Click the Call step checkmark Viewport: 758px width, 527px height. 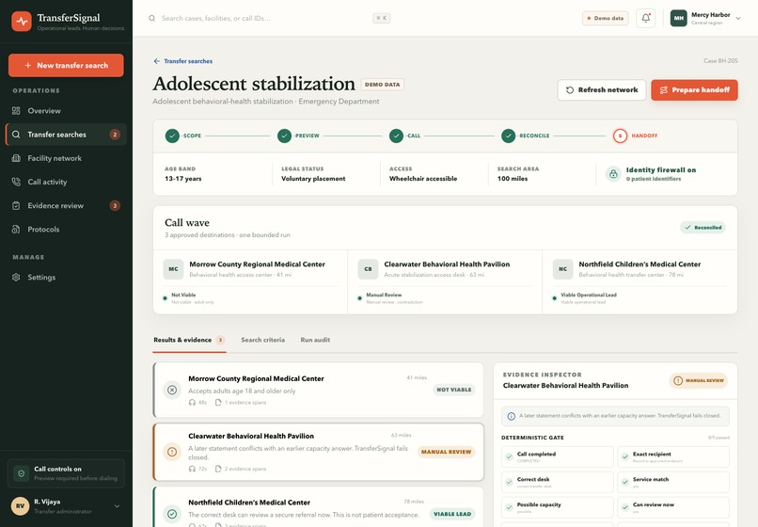click(x=397, y=136)
